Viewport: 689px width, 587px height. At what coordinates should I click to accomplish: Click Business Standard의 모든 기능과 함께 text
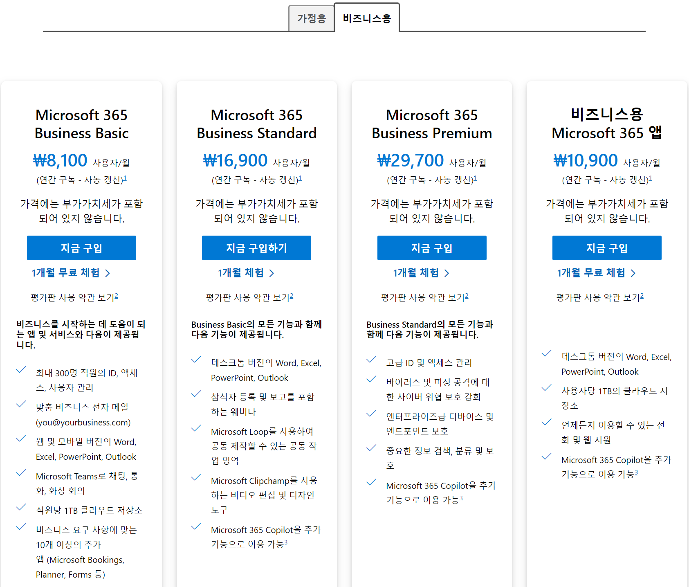430,329
